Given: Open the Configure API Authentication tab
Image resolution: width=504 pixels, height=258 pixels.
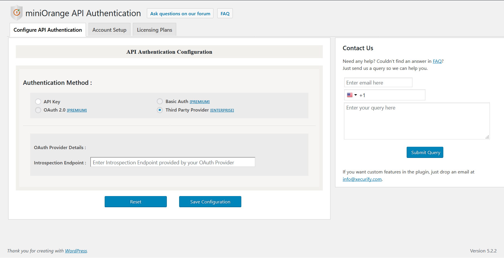Looking at the screenshot, I should [x=48, y=30].
